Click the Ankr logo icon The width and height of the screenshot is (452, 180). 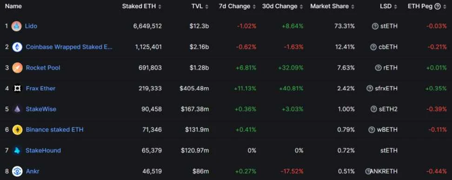[17, 171]
